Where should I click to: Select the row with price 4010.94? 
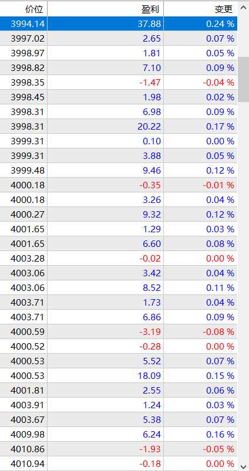[x=119, y=464]
